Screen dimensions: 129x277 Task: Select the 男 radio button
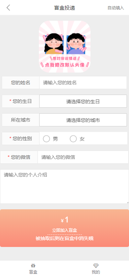[x=46, y=139]
